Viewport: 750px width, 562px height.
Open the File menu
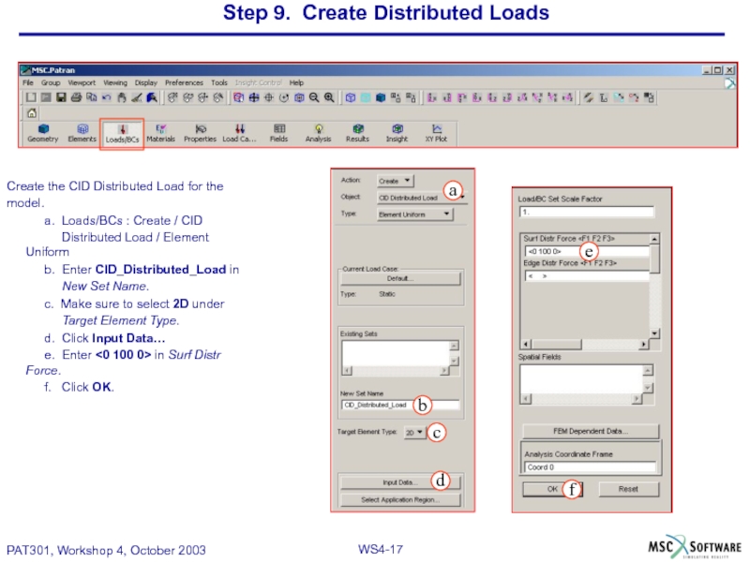click(x=28, y=82)
